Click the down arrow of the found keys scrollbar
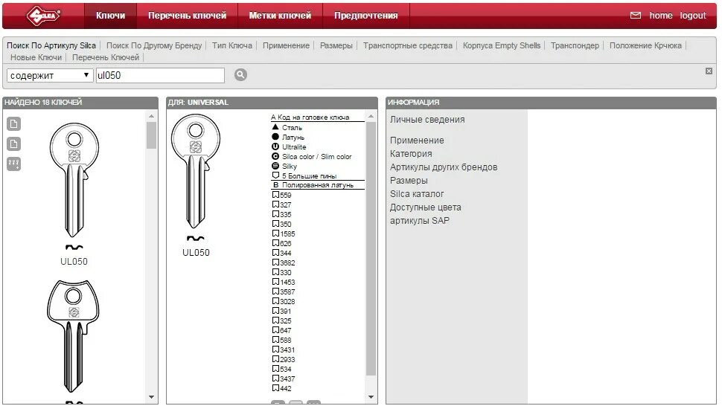The image size is (722, 406). pos(152,397)
